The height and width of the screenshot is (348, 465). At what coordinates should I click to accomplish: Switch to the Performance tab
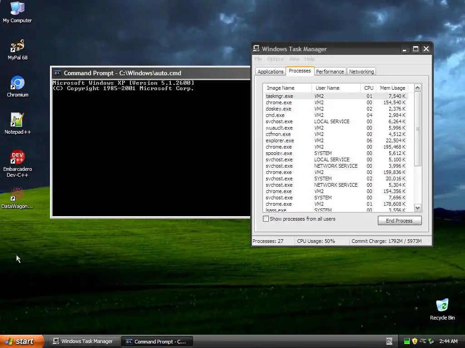point(330,72)
